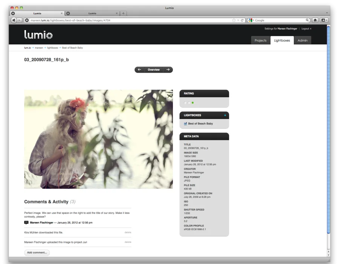Go to next image with right arrow
This screenshot has width=339, height=264.
(x=168, y=70)
